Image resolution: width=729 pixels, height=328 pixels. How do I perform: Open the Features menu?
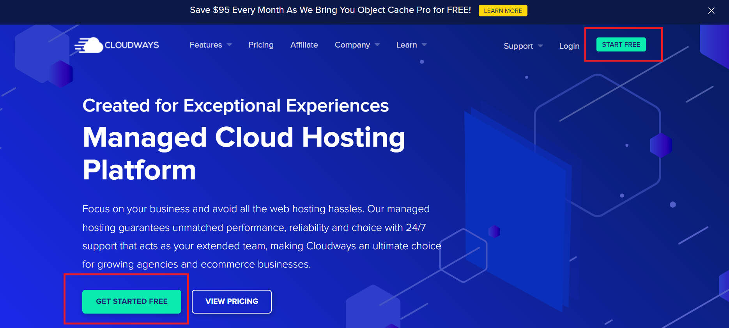pos(206,45)
